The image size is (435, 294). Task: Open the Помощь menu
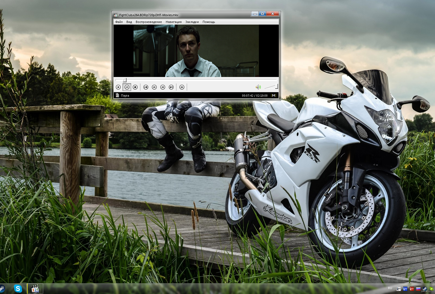click(x=209, y=22)
